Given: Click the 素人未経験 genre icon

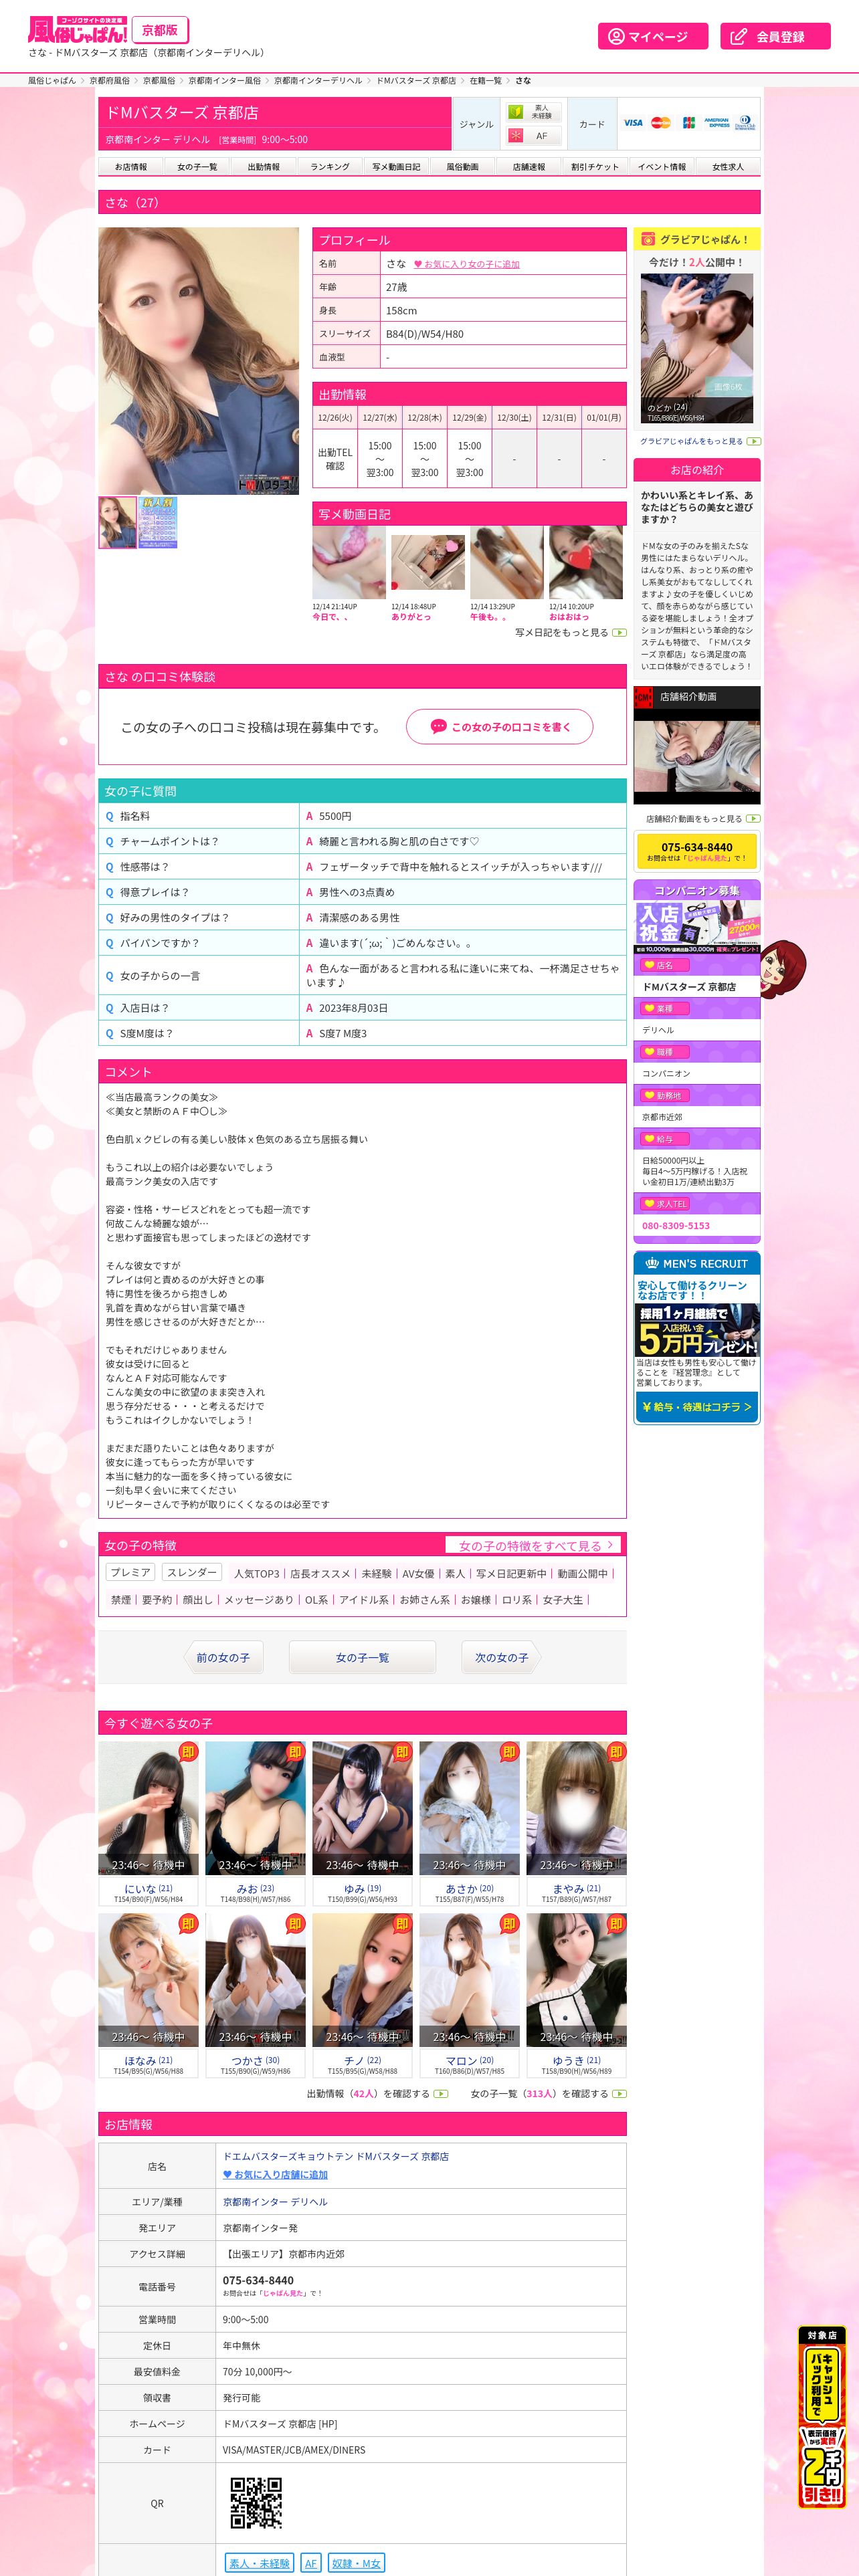Looking at the screenshot, I should tap(533, 111).
